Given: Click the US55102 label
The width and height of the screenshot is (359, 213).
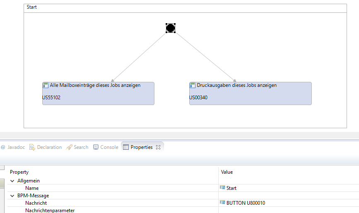Looking at the screenshot, I should [x=51, y=98].
